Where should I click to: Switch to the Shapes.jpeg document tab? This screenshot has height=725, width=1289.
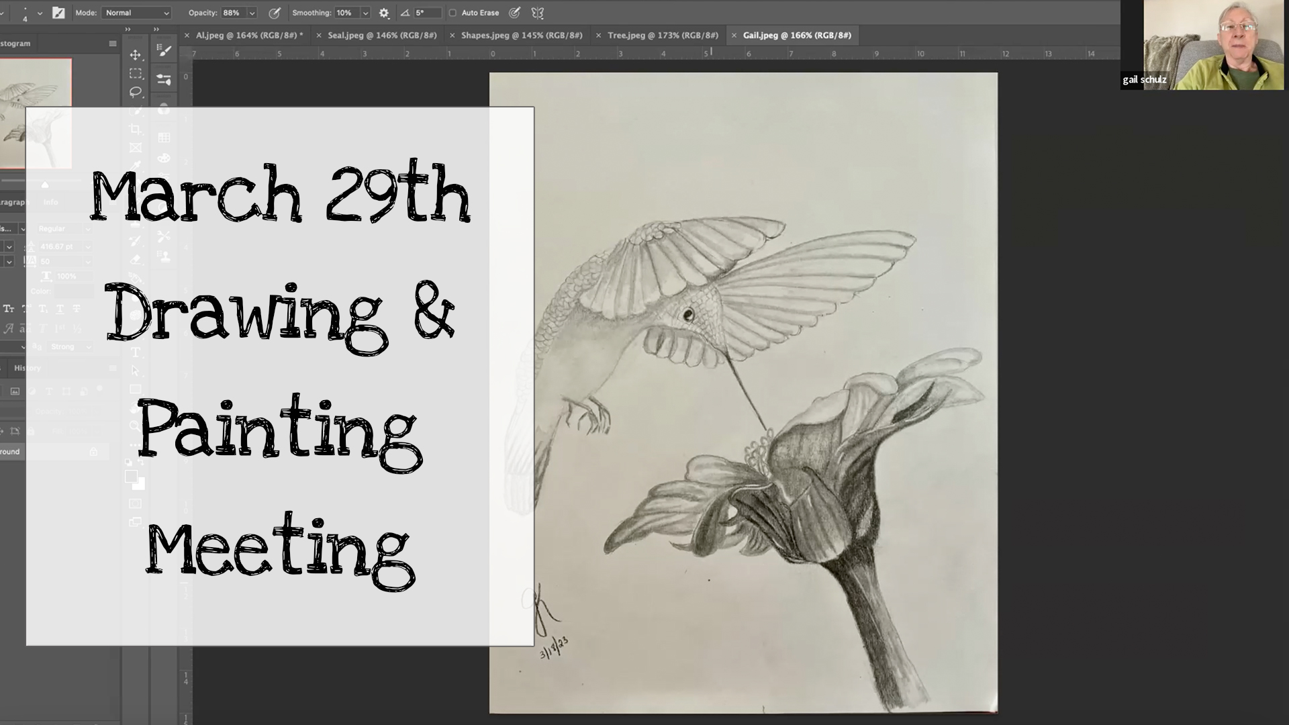click(x=522, y=36)
